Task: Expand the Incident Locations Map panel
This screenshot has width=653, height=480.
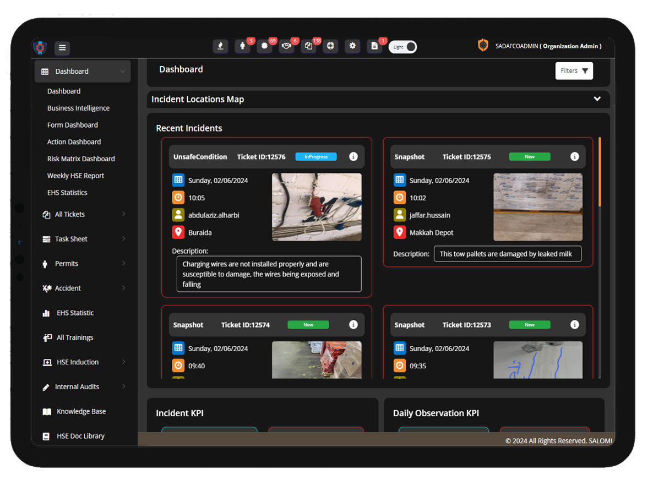Action: tap(597, 99)
